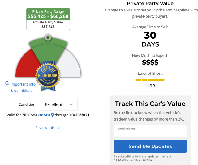Open the Terms of Service link
The height and width of the screenshot is (165, 198).
point(141,159)
